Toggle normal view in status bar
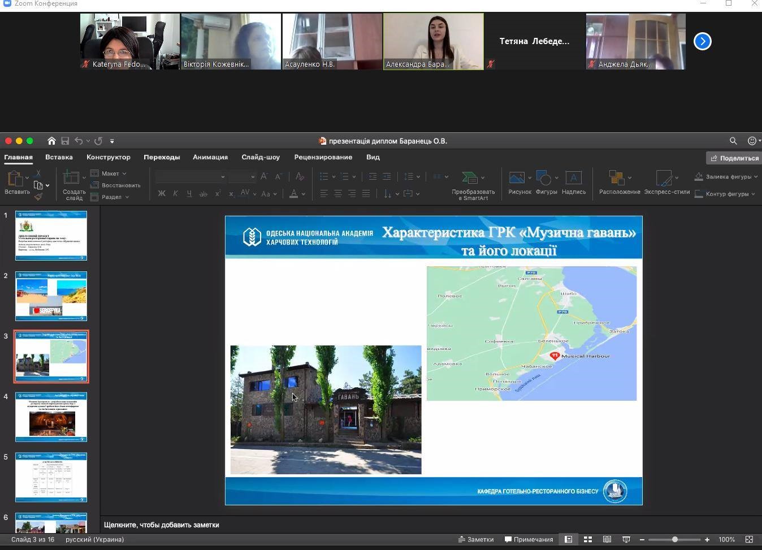Viewport: 762px width, 550px height. tap(568, 539)
